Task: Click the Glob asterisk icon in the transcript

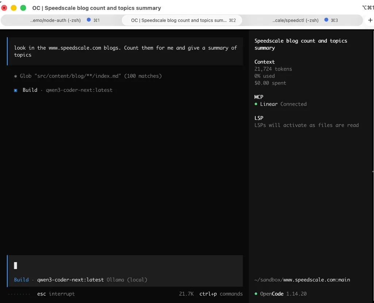Action: tap(15, 76)
